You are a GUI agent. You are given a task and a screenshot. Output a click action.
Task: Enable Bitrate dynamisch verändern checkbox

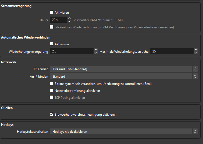[52, 84]
